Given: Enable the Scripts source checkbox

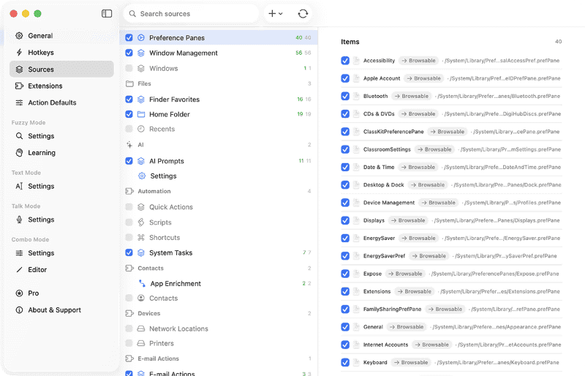Looking at the screenshot, I should pyautogui.click(x=129, y=222).
